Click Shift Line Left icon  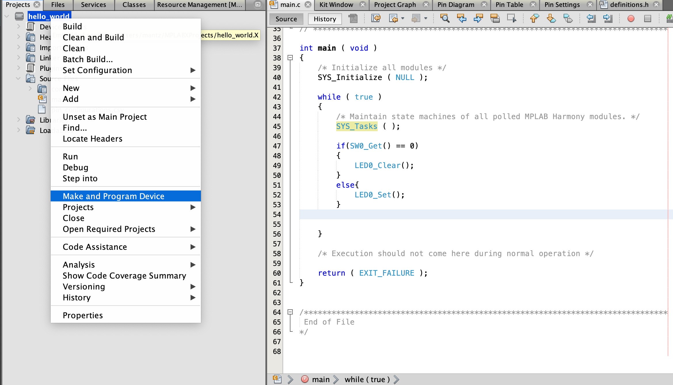coord(591,19)
